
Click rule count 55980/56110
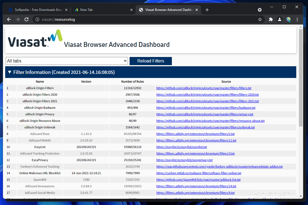tap(133, 147)
